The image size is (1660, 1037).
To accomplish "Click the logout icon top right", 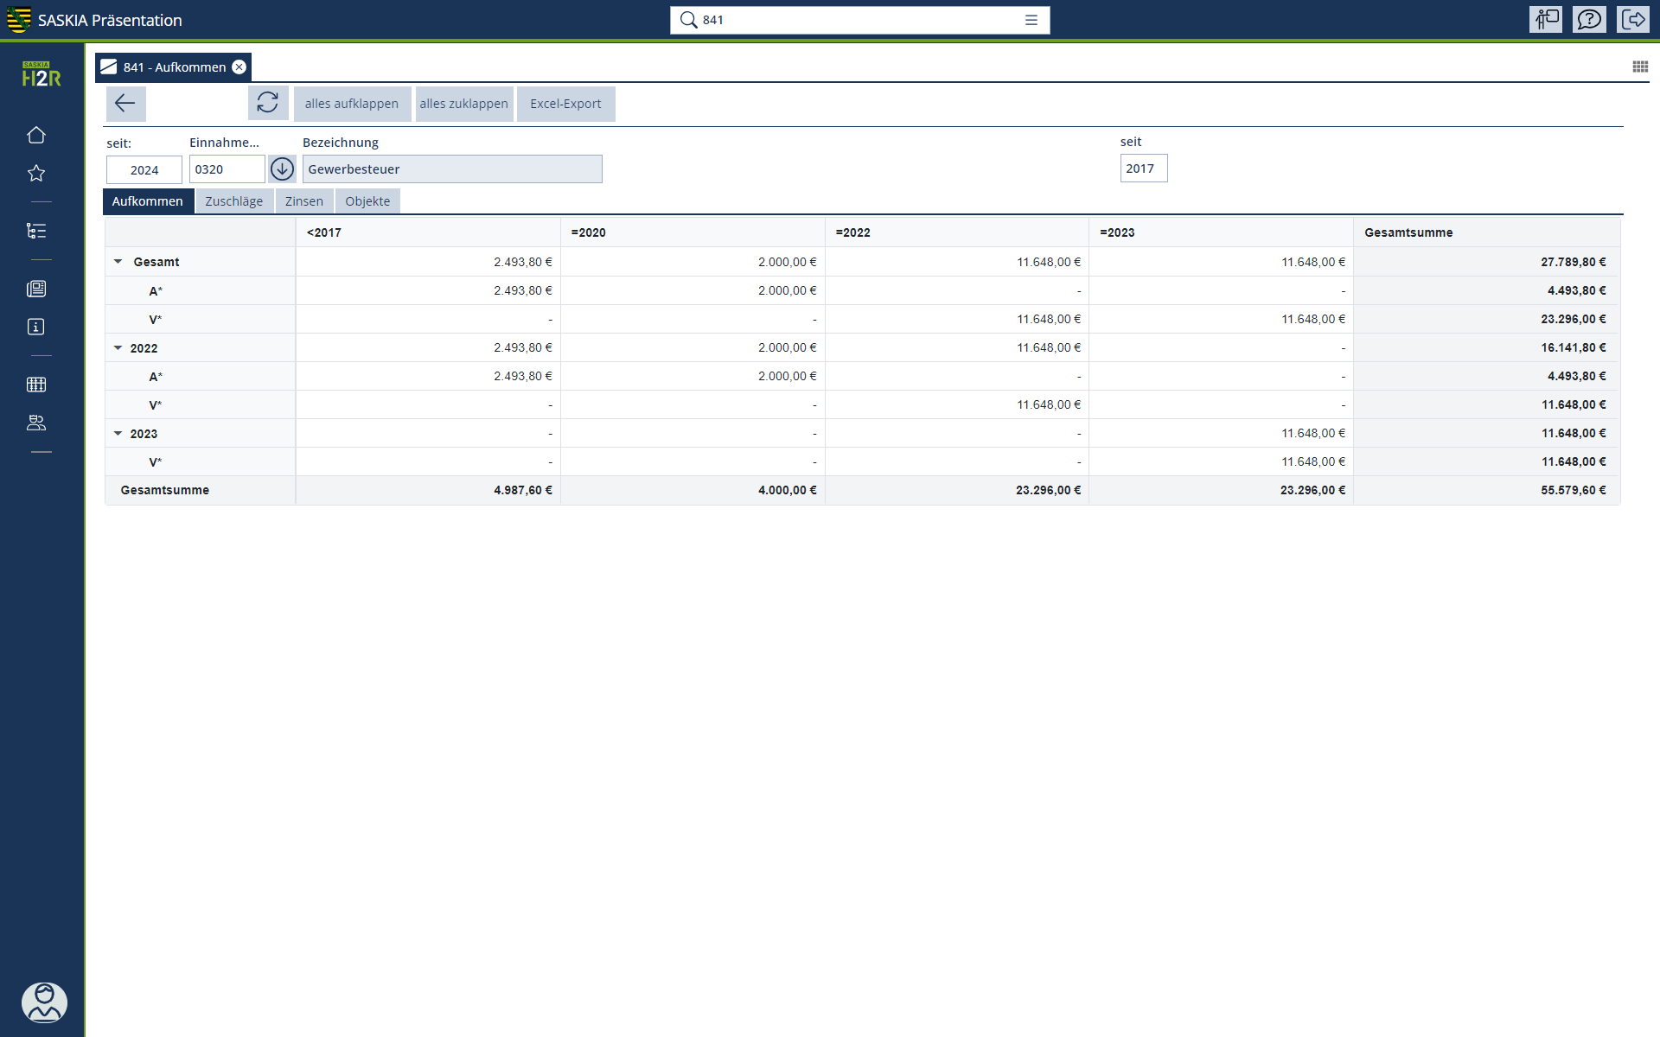I will coord(1633,20).
